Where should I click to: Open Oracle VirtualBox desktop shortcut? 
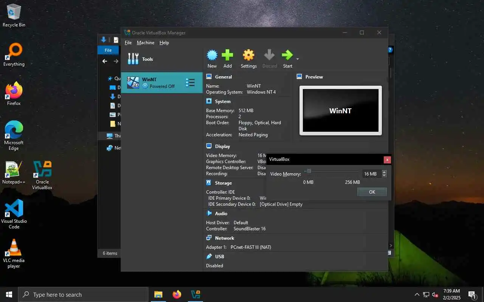click(x=42, y=175)
